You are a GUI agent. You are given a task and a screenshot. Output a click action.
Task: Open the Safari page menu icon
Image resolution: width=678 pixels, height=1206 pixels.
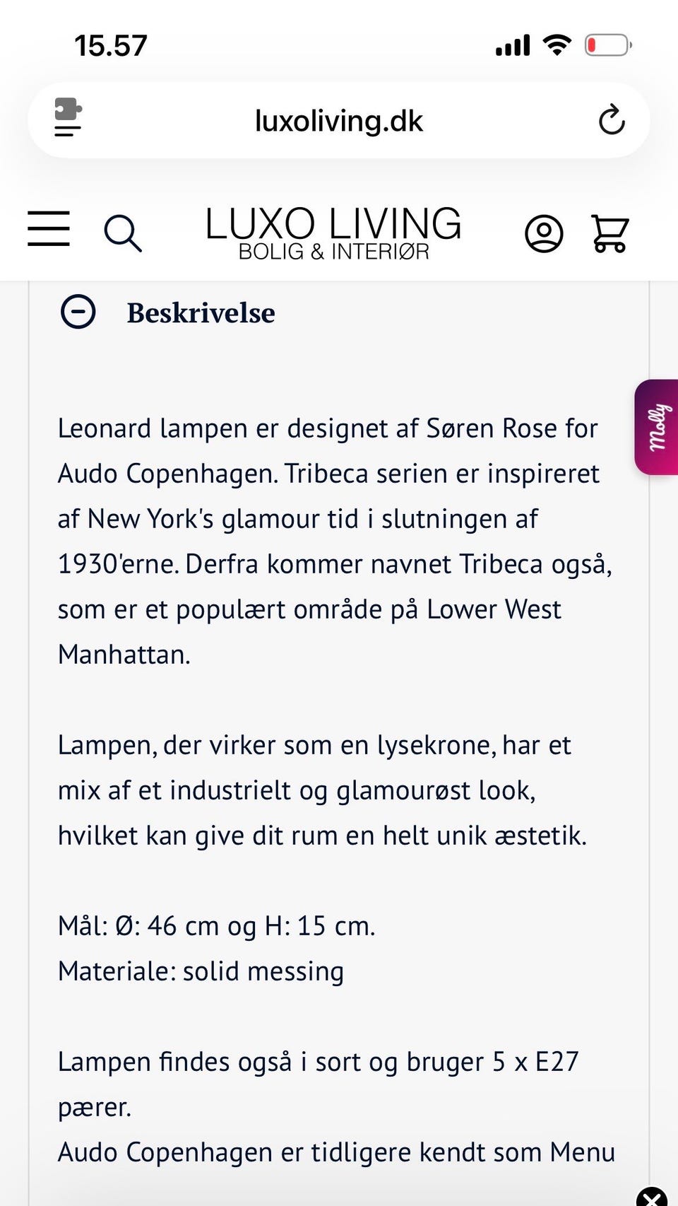[x=68, y=117]
